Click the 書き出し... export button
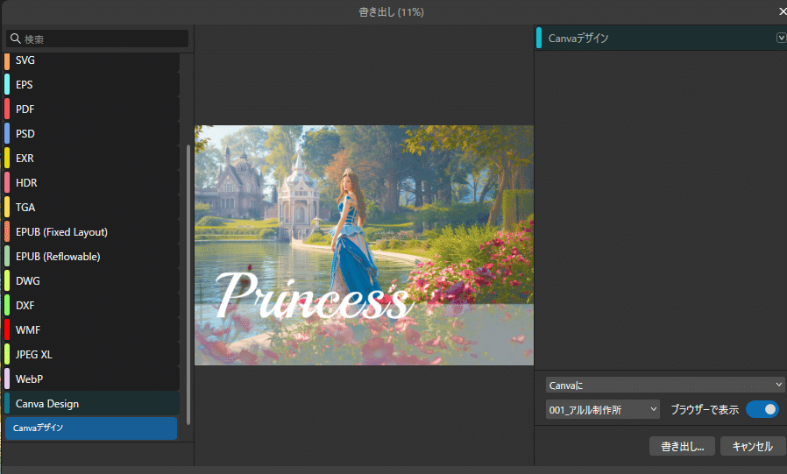Viewport: 787px width, 474px height. tap(682, 447)
